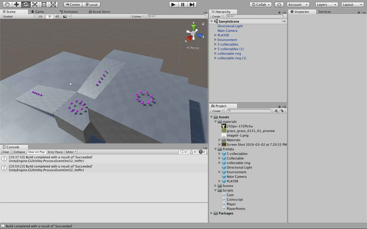367x229 pixels.
Task: Expand PLAYER in the Hierarchy
Action: coord(215,35)
